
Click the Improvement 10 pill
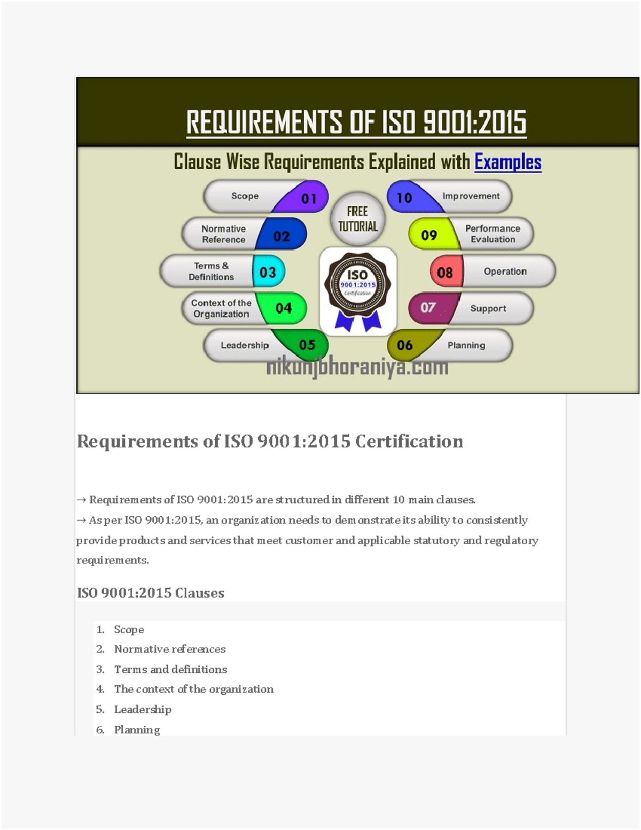pos(450,197)
